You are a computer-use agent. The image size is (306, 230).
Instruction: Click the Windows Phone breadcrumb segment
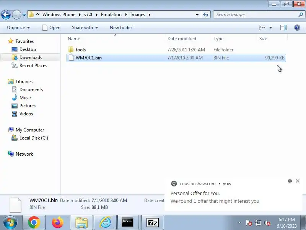[59, 15]
